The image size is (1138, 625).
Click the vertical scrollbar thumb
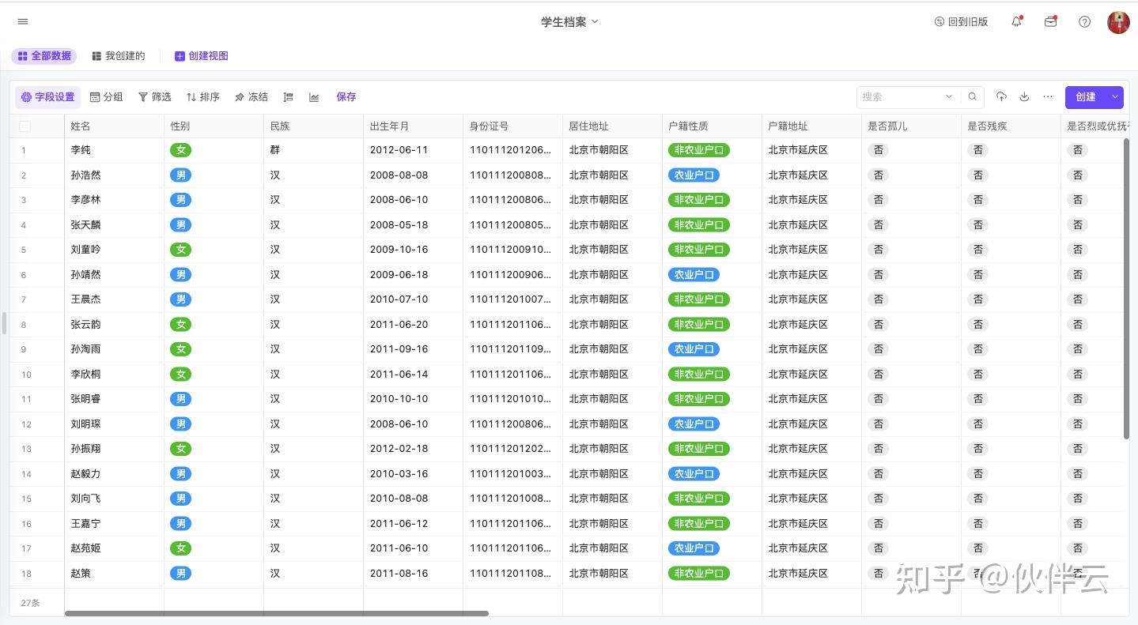point(1127,288)
